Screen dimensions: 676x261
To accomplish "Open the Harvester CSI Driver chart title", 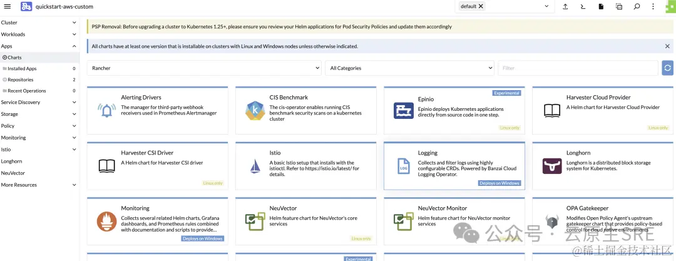I will click(x=147, y=153).
